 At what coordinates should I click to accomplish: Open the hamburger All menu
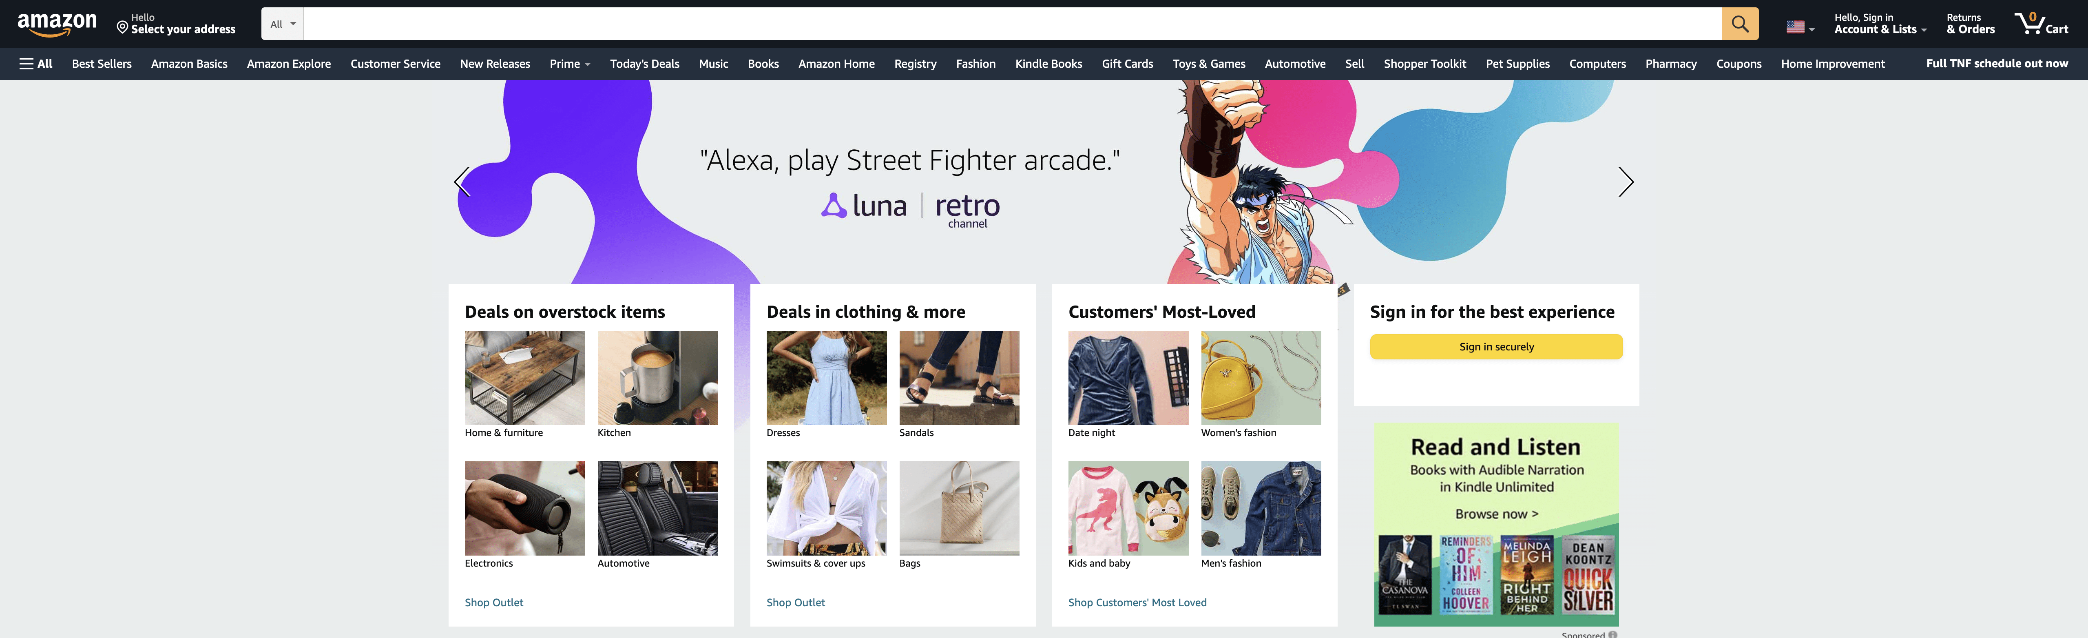(35, 64)
